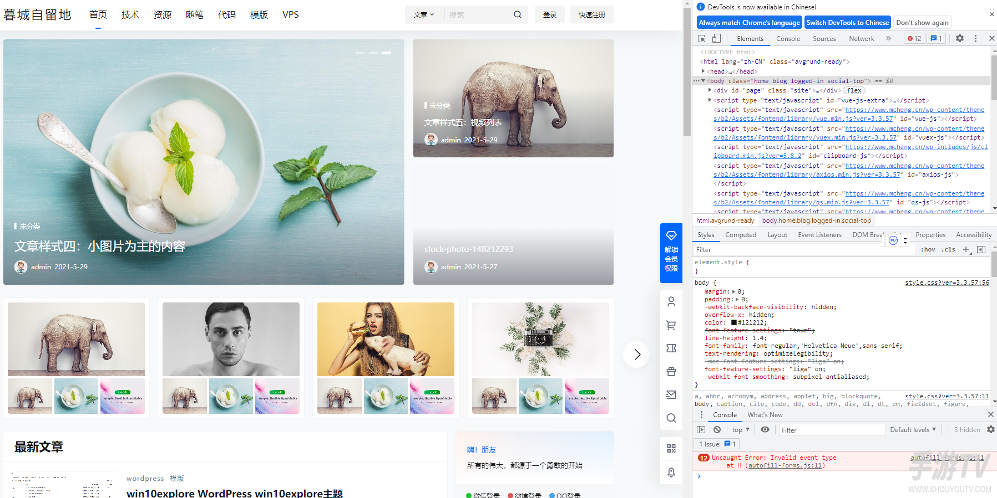Image resolution: width=997 pixels, height=498 pixels.
Task: Advance the carousel with the next arrow
Action: [636, 355]
